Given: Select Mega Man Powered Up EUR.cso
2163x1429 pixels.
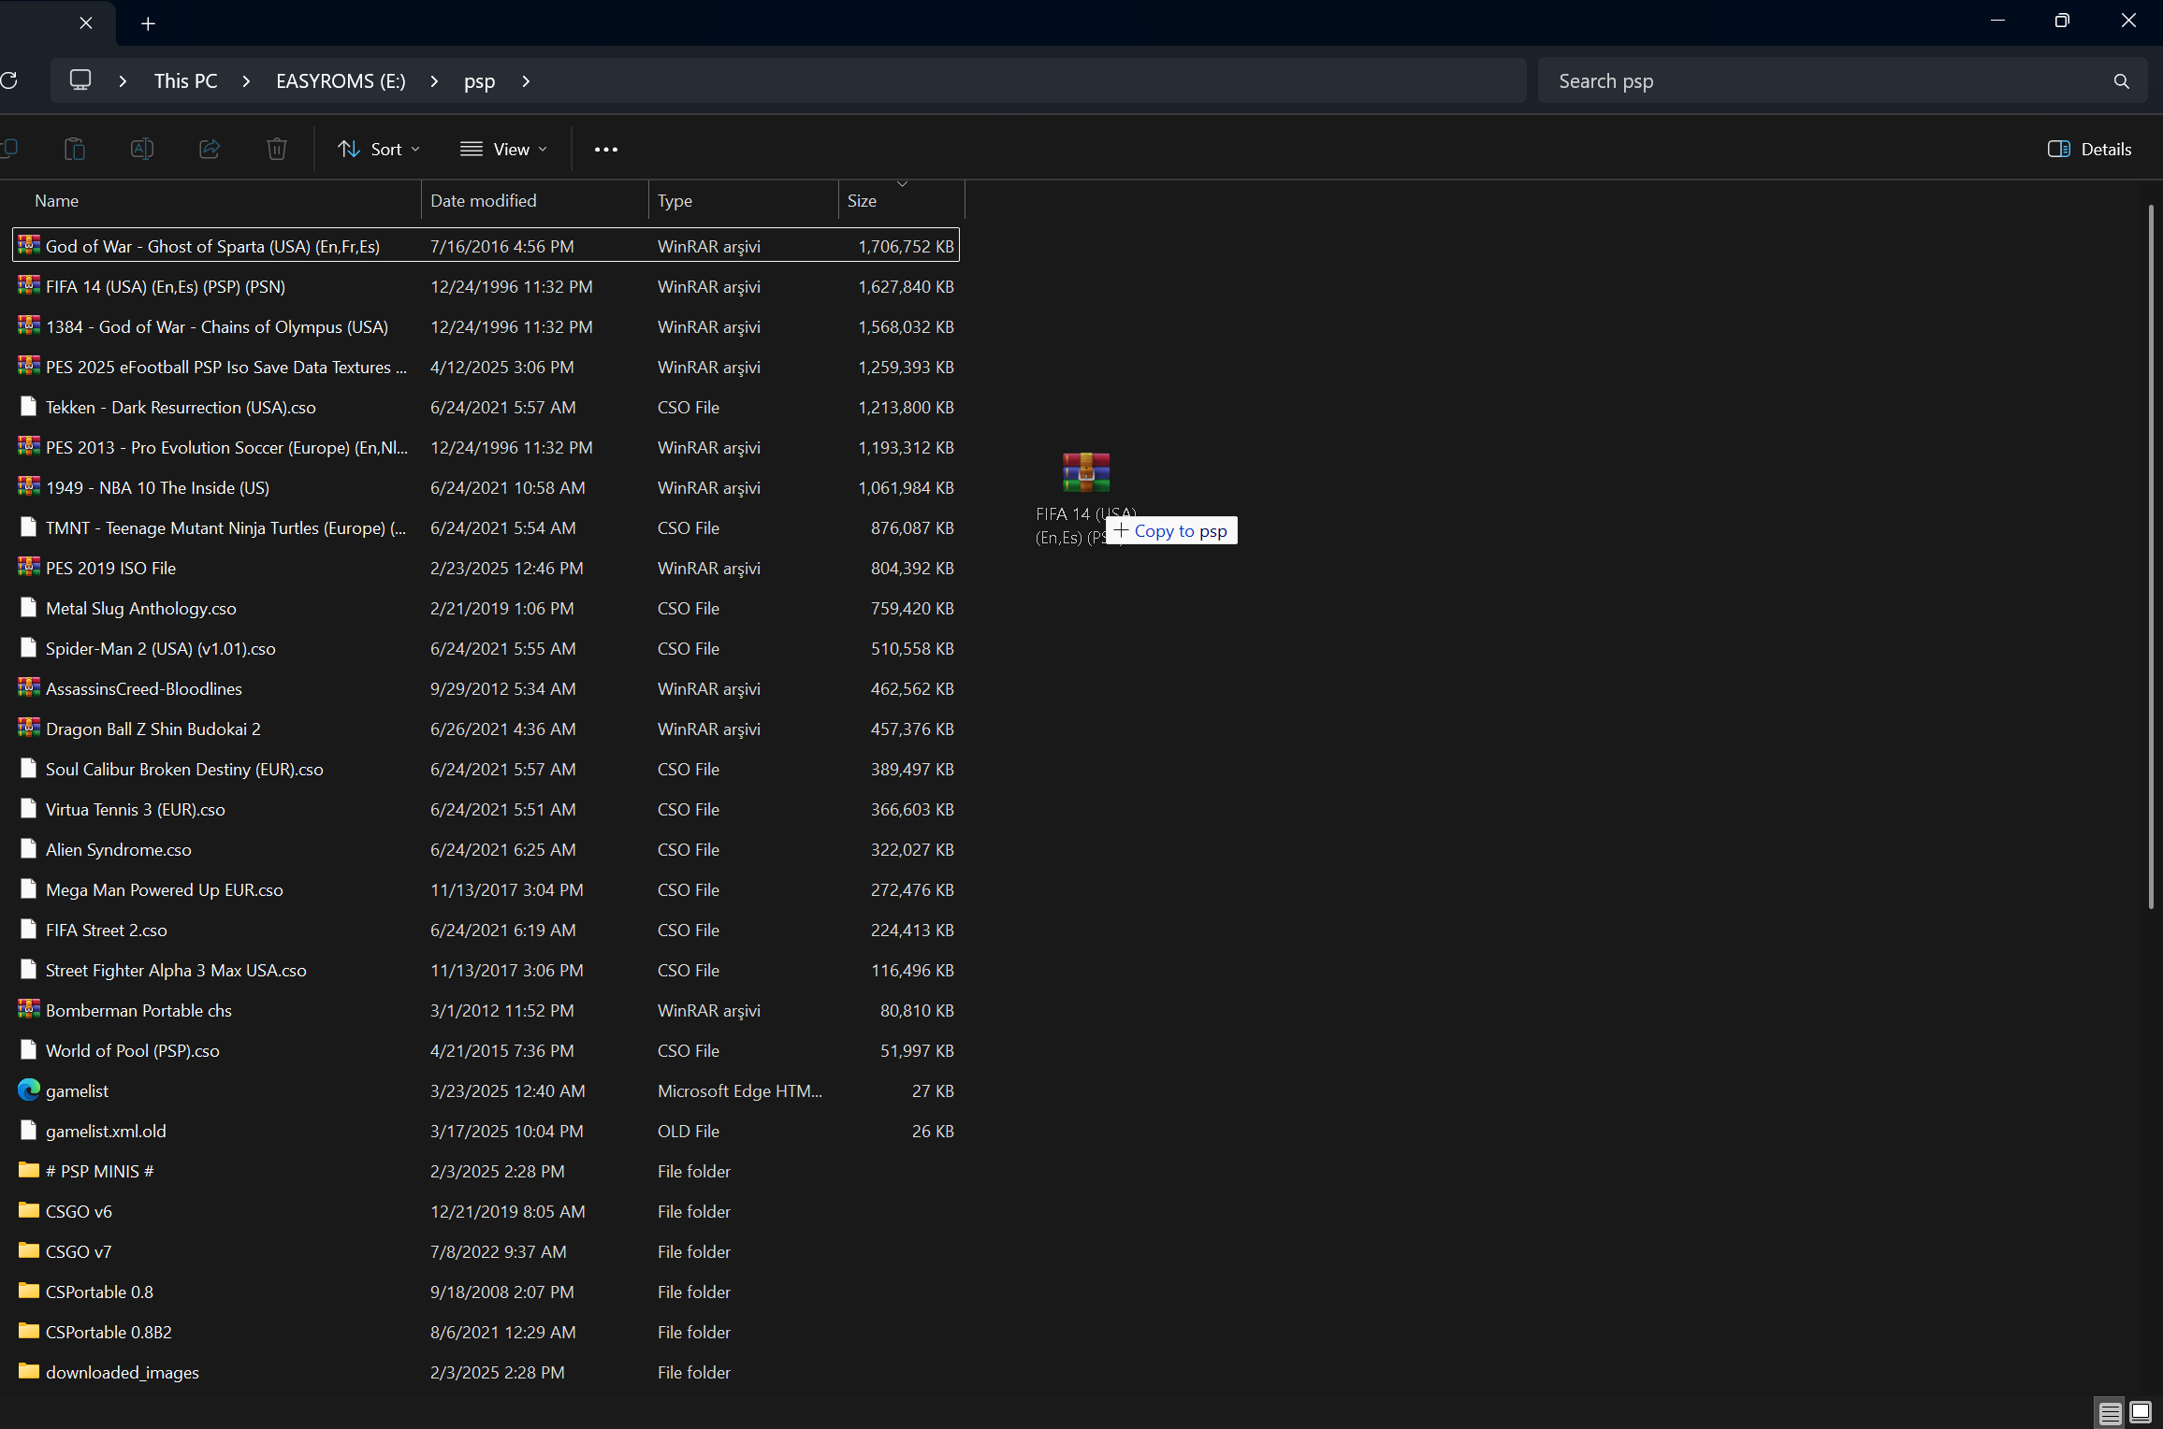Looking at the screenshot, I should click(486, 889).
